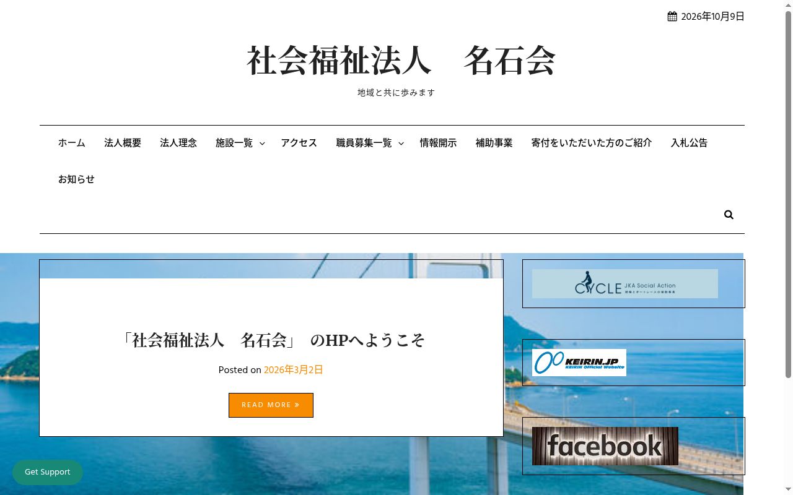Click the READ MORE button

(271, 405)
